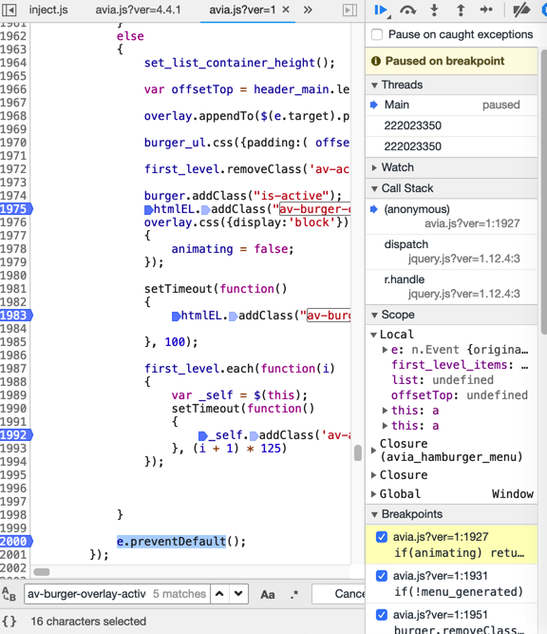547x634 pixels.
Task: Step out of current function
Action: [x=461, y=10]
